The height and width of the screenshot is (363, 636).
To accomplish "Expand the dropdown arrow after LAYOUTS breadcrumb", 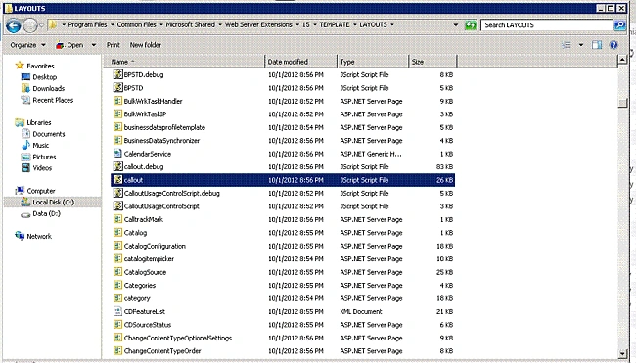I will [x=392, y=24].
